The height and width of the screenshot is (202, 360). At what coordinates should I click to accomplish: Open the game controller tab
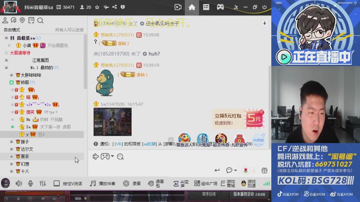[x=220, y=7]
